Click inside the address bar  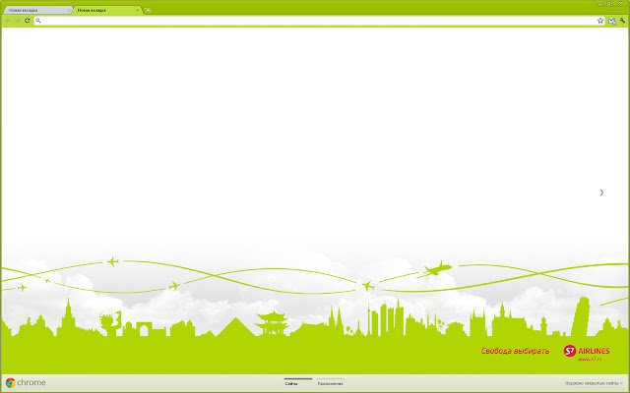[x=319, y=21]
